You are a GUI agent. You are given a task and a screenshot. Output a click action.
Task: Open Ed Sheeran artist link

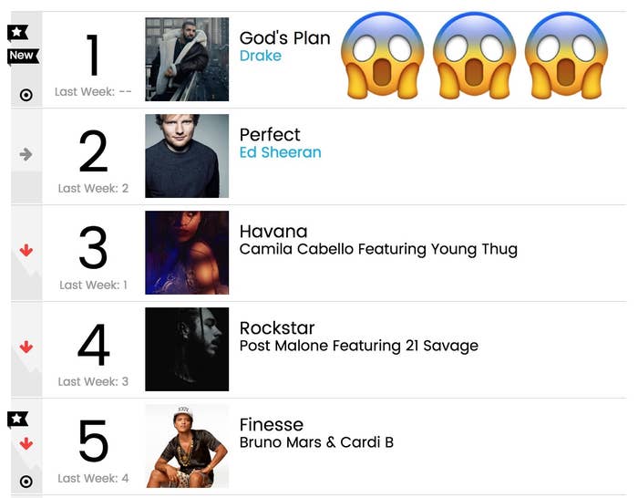[281, 152]
